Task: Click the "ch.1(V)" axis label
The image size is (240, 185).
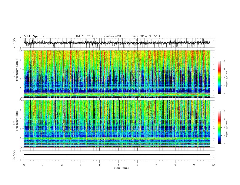Action: [x=15, y=43]
